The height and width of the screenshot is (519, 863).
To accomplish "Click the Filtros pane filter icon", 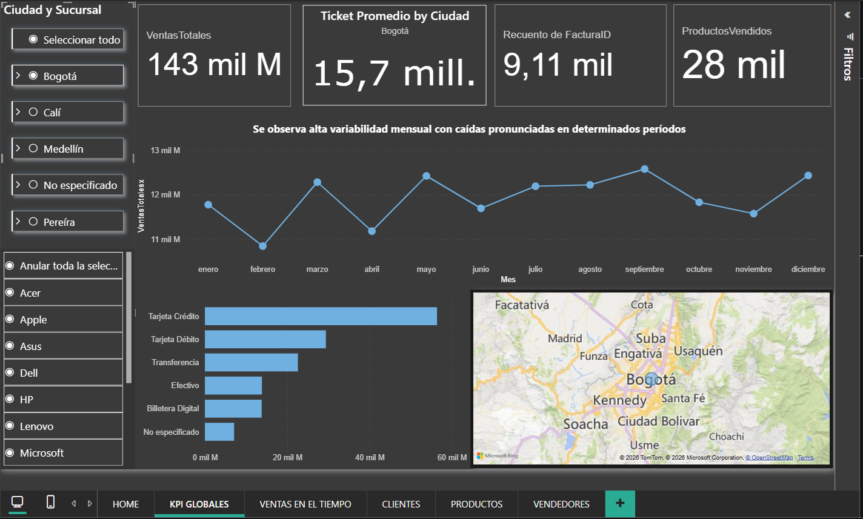I will click(x=849, y=36).
